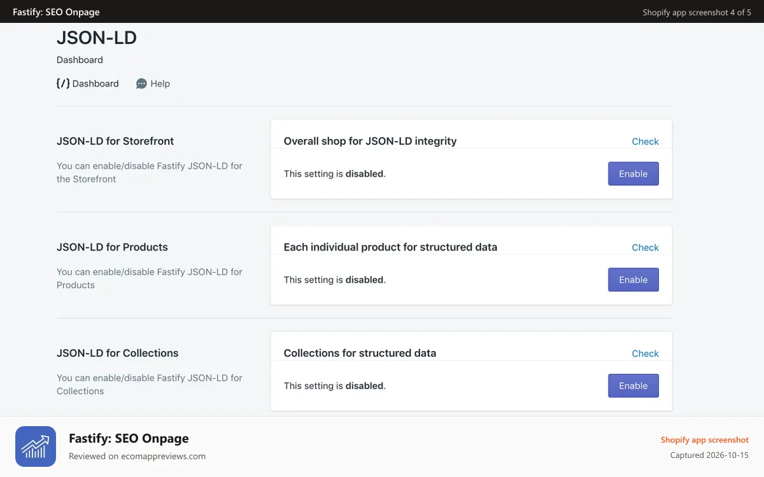
Task: Enable JSON-LD for overall shop integrity
Action: tap(633, 174)
